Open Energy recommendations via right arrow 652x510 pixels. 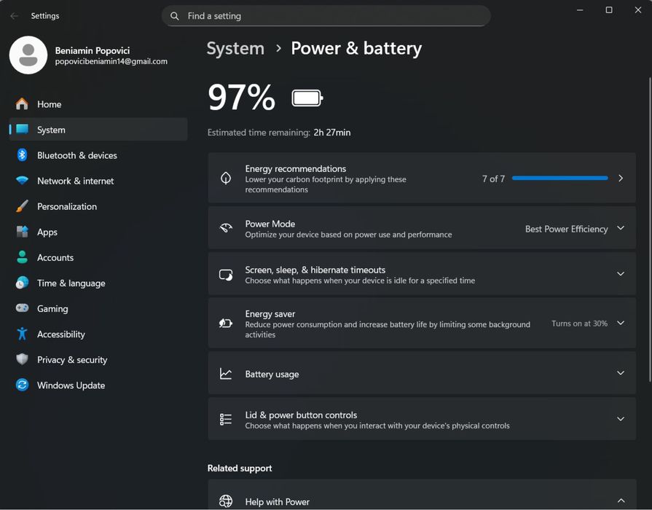point(621,178)
